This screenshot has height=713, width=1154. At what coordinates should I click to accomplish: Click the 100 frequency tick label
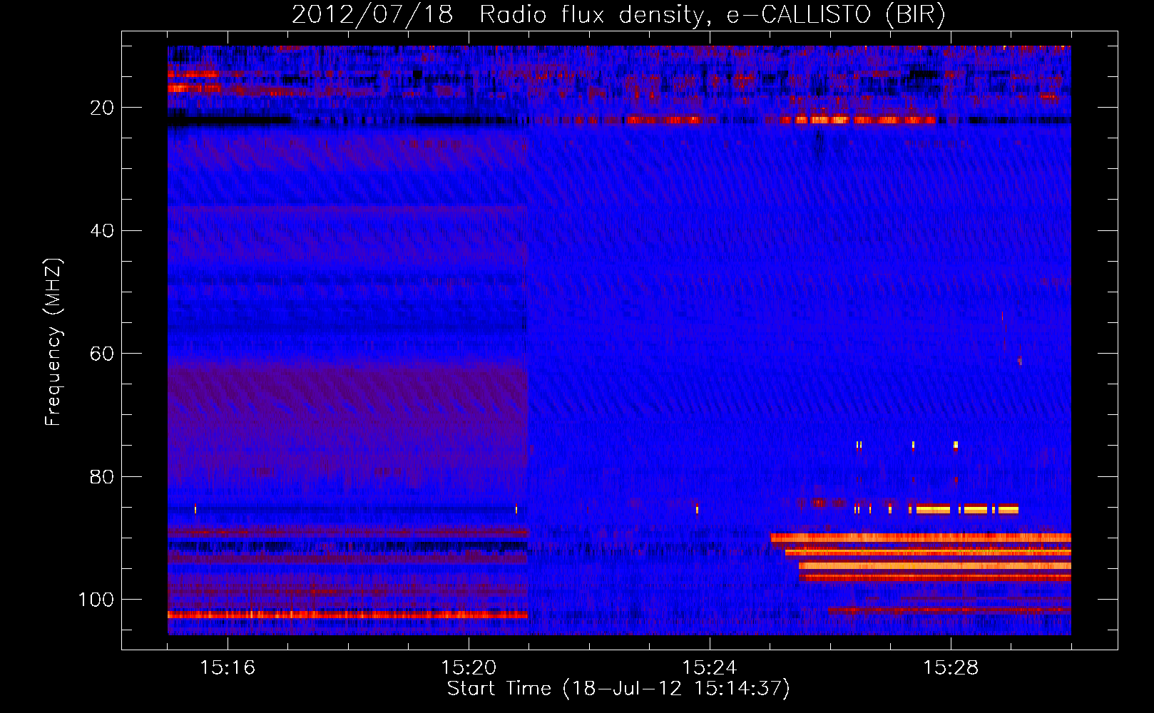coord(96,600)
